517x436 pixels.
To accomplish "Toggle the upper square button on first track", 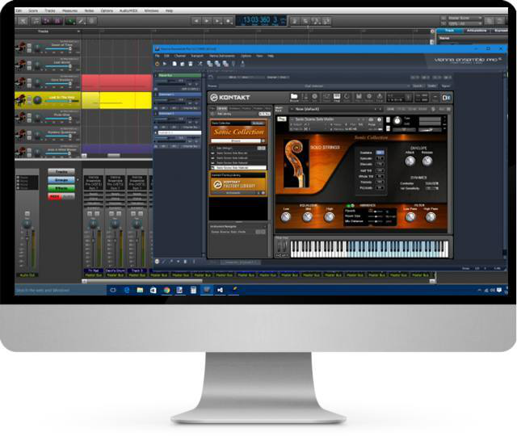I will [x=29, y=46].
